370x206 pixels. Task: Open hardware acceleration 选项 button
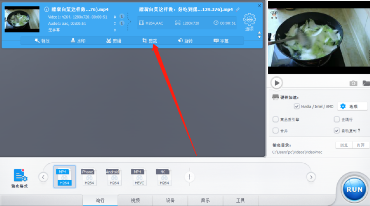tap(352, 107)
